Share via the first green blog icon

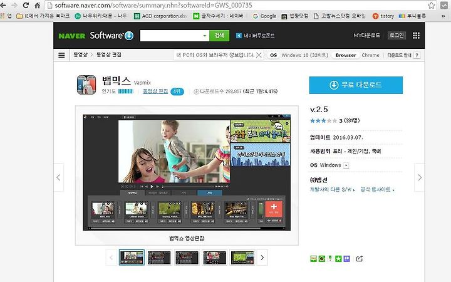point(313,259)
